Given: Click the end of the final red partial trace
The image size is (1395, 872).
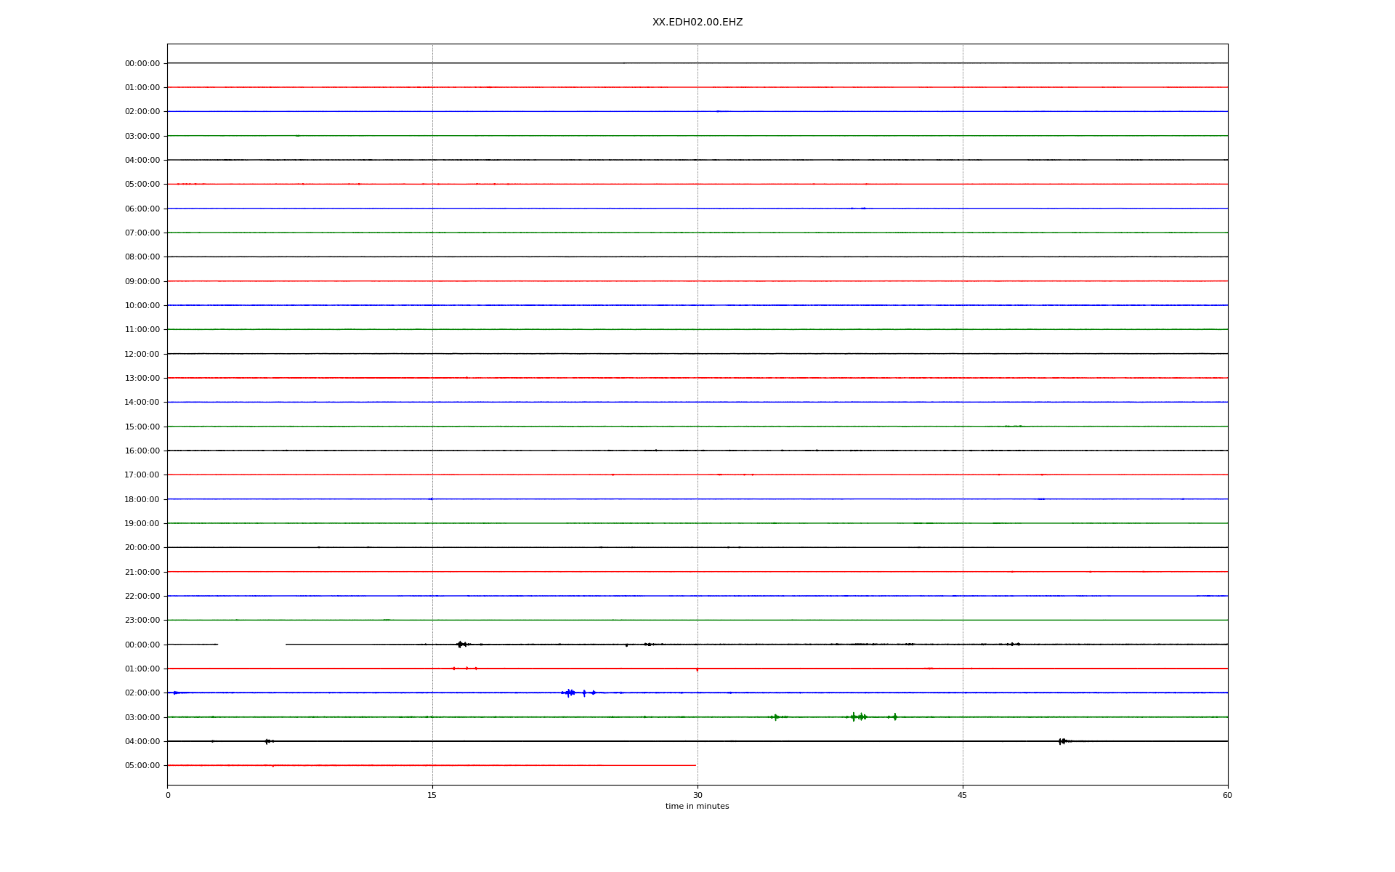Looking at the screenshot, I should 695,765.
